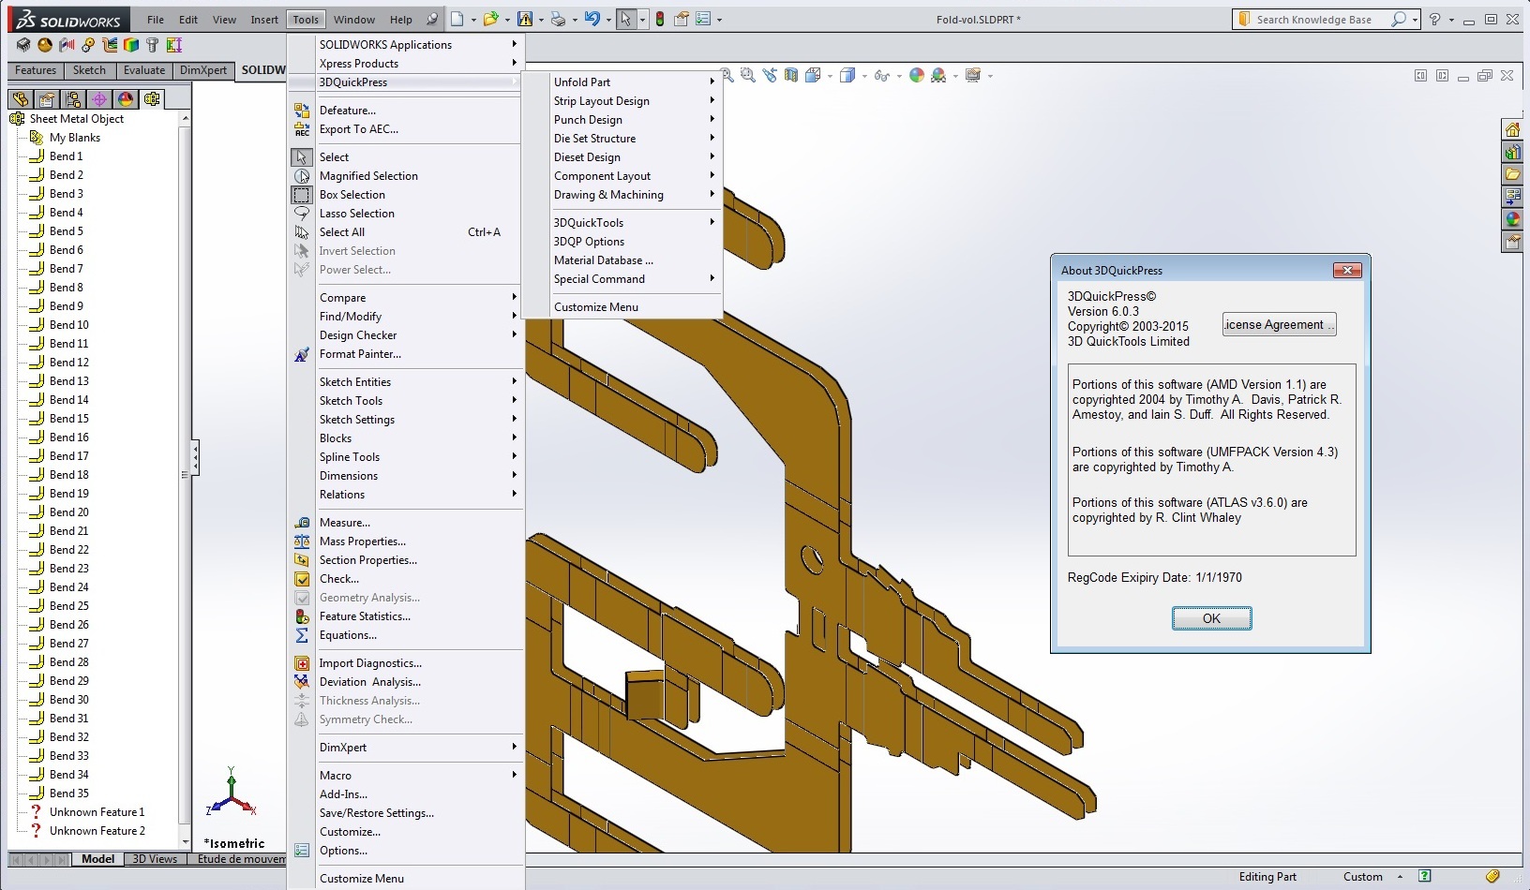The width and height of the screenshot is (1530, 890).
Task: Choose Box Selection in Tools menu
Action: tap(405, 195)
